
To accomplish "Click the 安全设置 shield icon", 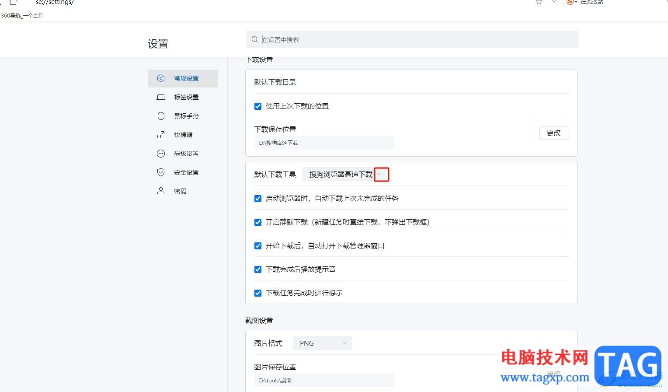I will click(161, 172).
